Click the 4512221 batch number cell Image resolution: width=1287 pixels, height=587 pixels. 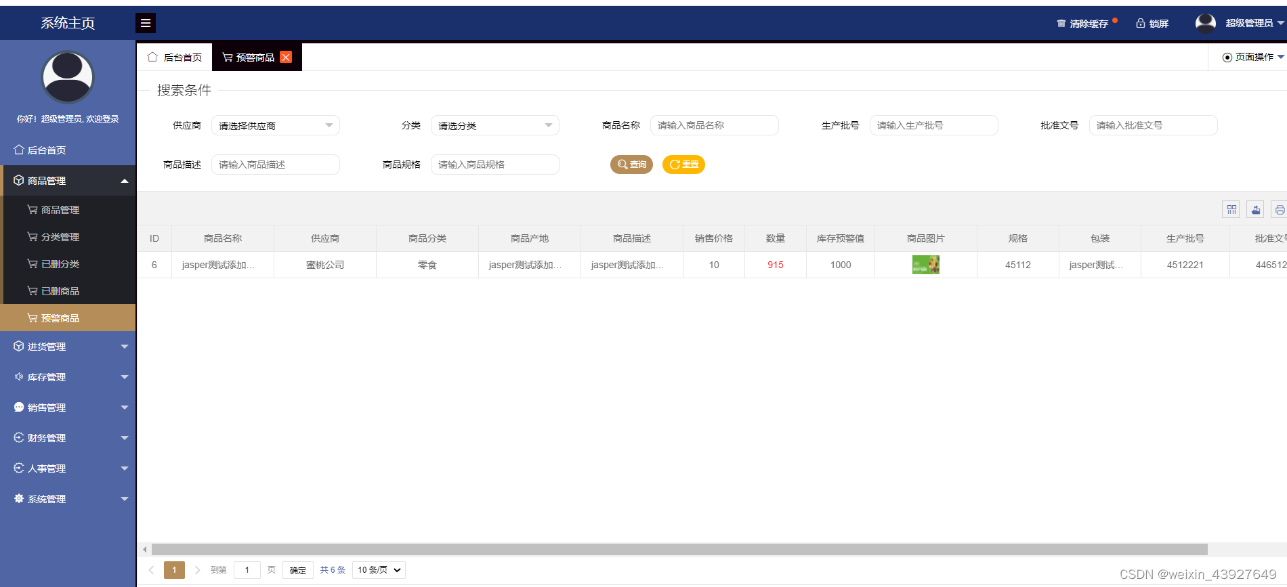[1185, 265]
